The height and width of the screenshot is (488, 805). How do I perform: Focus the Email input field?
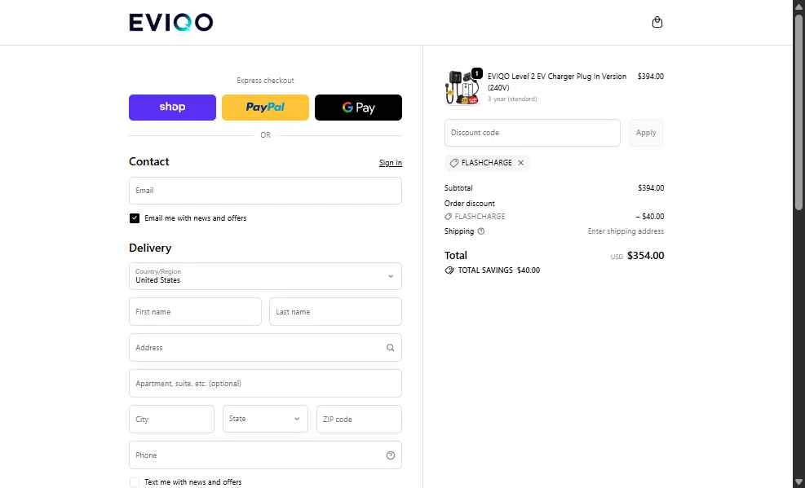(x=265, y=191)
